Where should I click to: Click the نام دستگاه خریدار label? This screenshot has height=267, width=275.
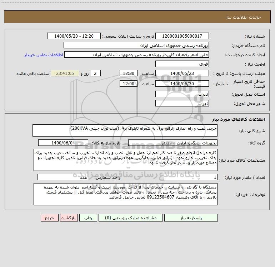[248, 46]
